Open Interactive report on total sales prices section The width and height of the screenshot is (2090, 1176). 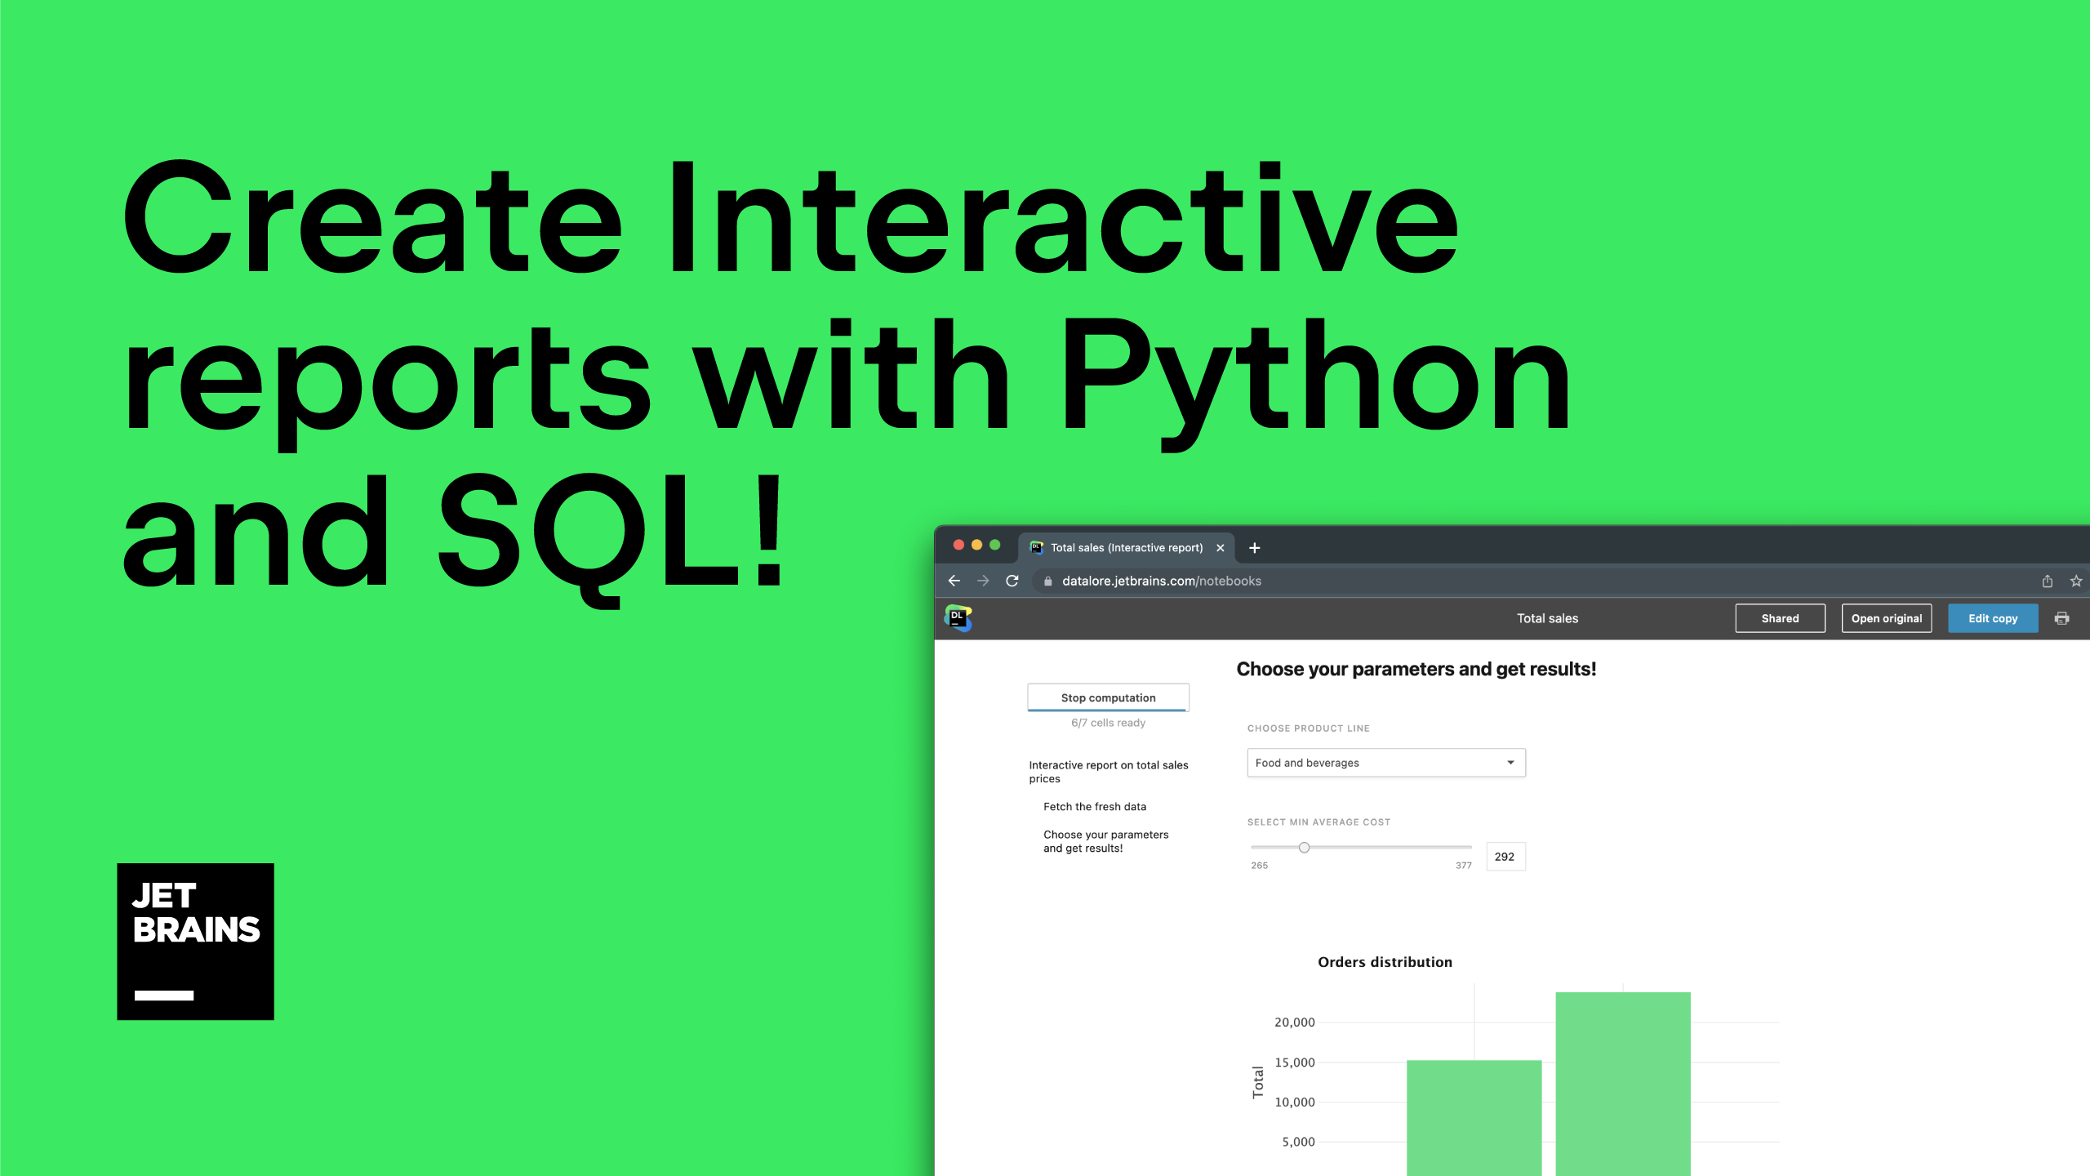[1109, 772]
